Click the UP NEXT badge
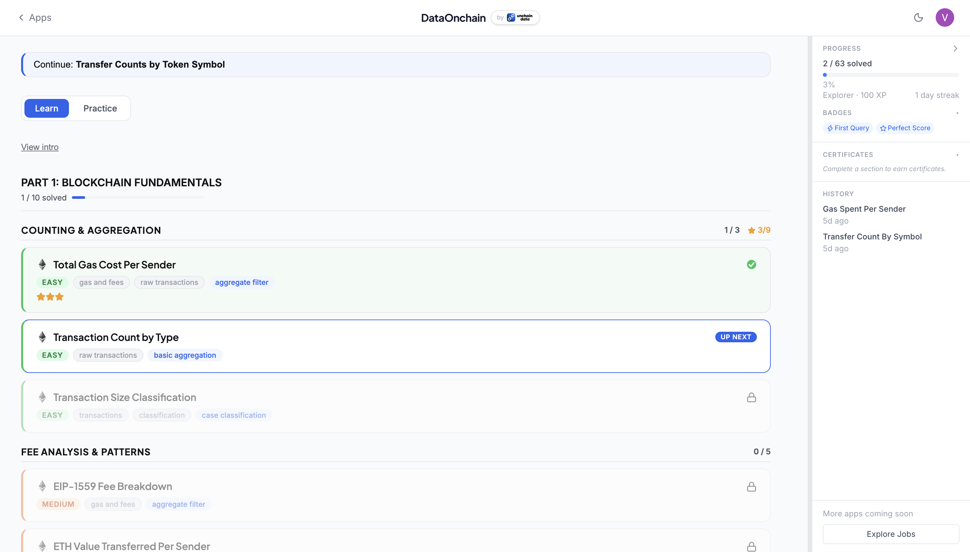 (x=736, y=337)
